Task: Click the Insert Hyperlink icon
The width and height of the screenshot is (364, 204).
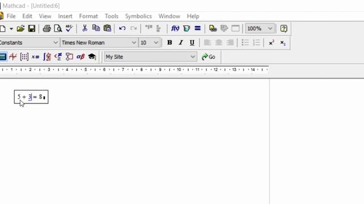Action: click(x=213, y=28)
